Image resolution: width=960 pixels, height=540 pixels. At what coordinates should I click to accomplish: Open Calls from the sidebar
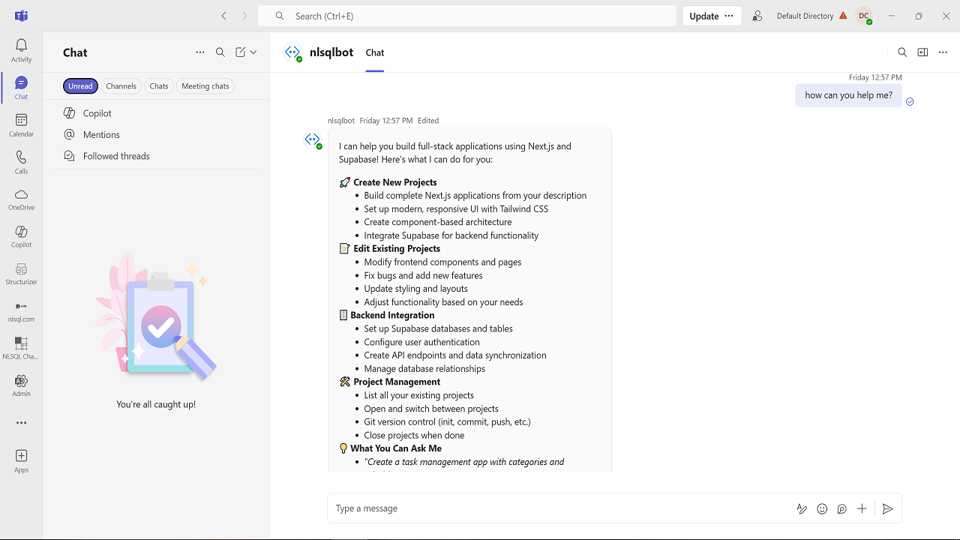click(x=21, y=162)
